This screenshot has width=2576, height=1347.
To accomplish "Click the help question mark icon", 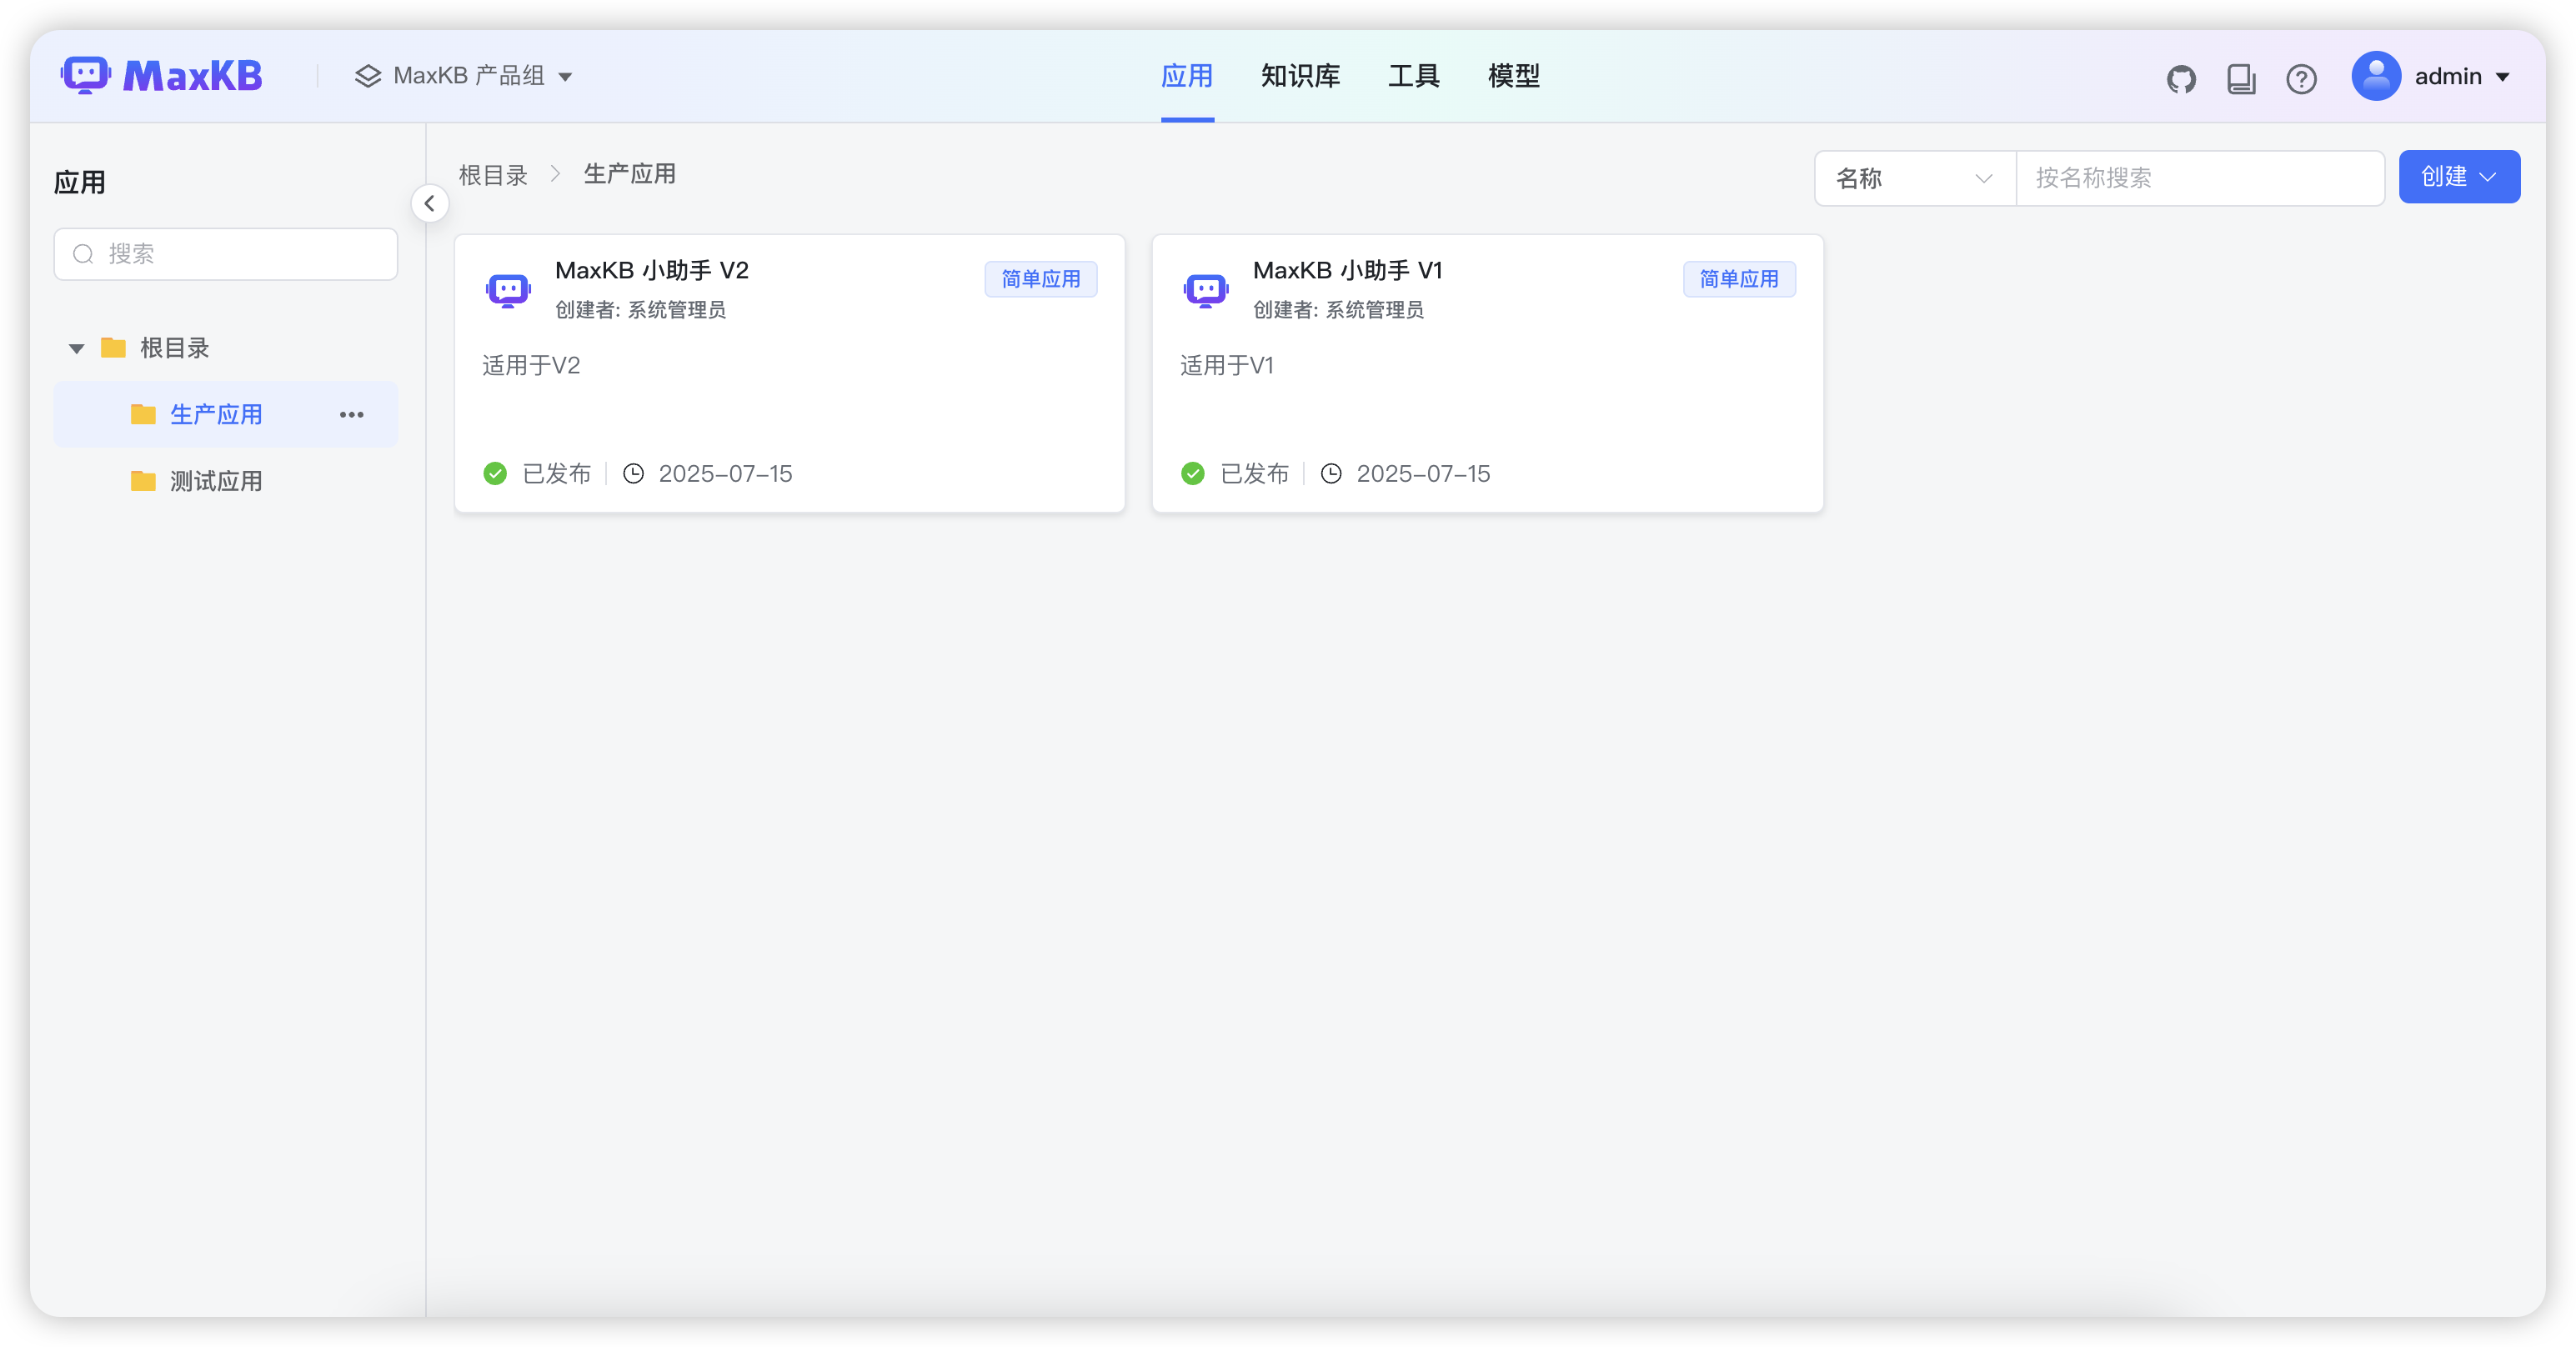I will (x=2301, y=78).
